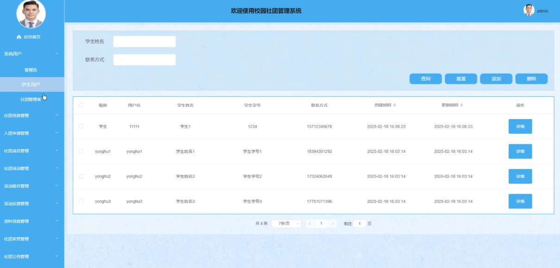Image resolution: width=560 pixels, height=268 pixels.
Task: Expand the 资料信息管理 sidebar menu
Action: pyautogui.click(x=32, y=221)
